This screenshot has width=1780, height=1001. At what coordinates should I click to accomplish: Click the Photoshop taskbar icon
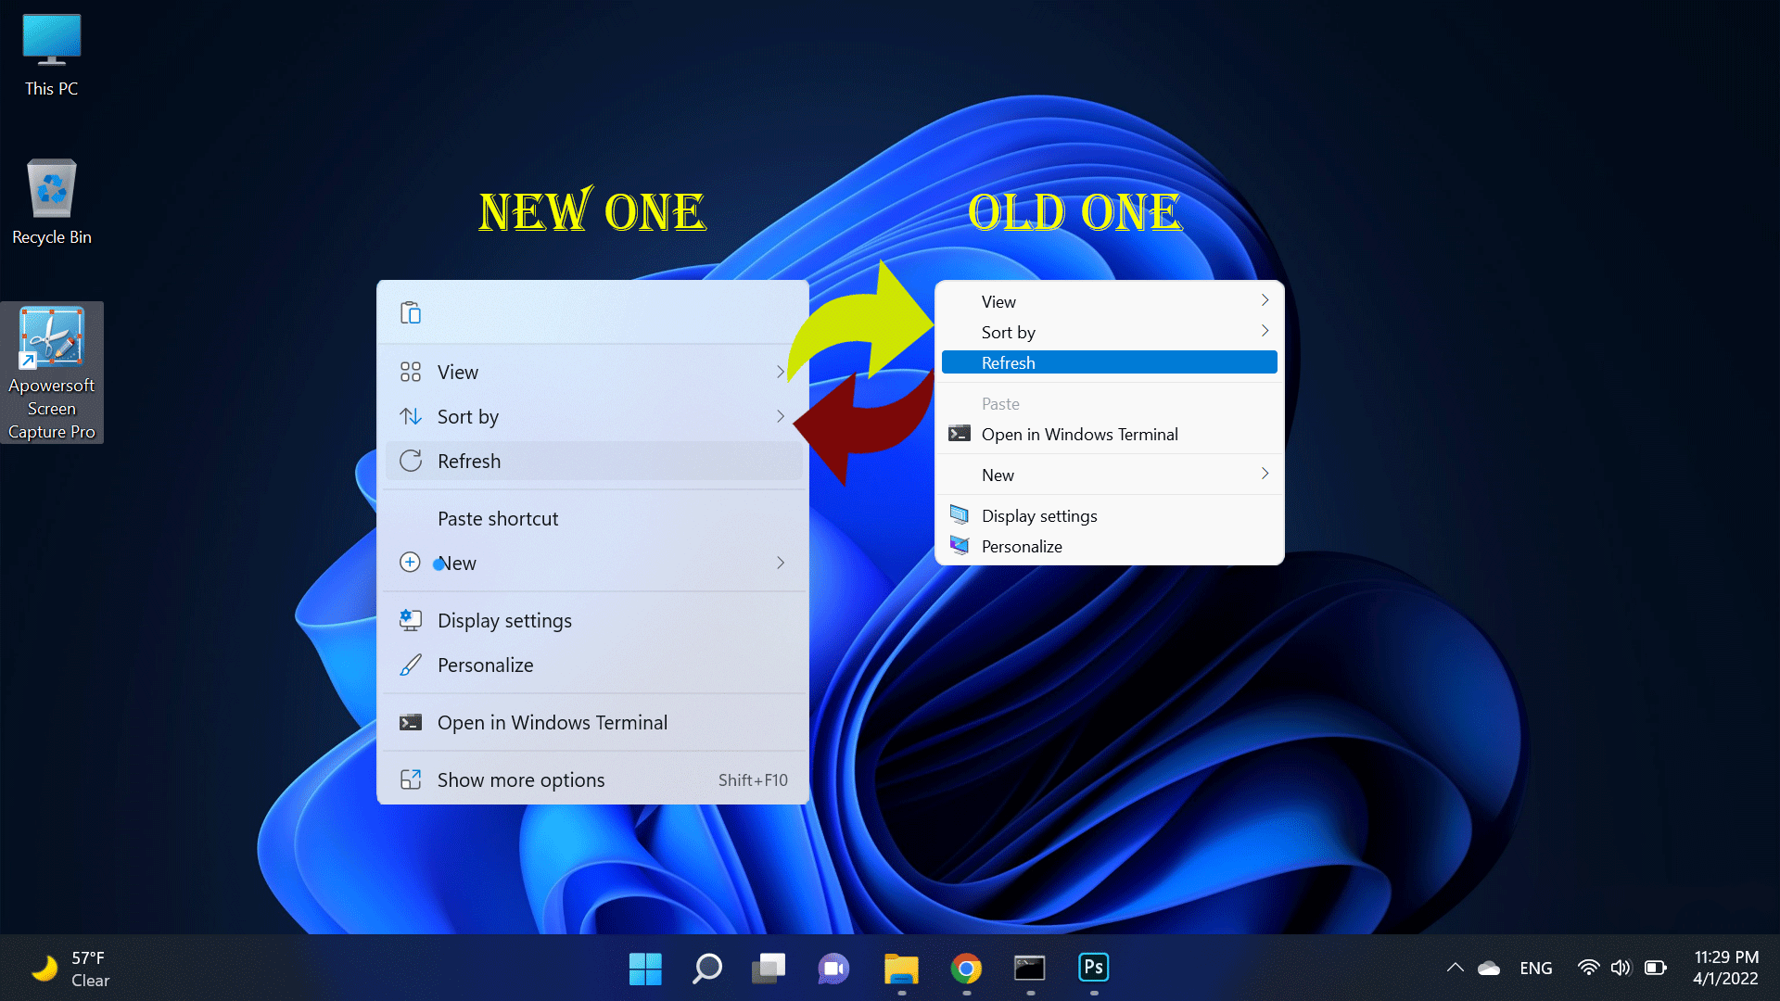1092,968
